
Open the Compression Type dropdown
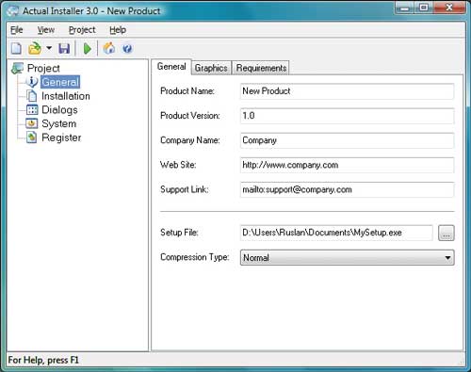tap(347, 258)
